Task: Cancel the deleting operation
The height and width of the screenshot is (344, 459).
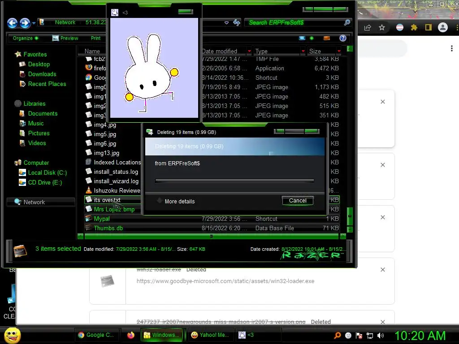Action: click(298, 200)
